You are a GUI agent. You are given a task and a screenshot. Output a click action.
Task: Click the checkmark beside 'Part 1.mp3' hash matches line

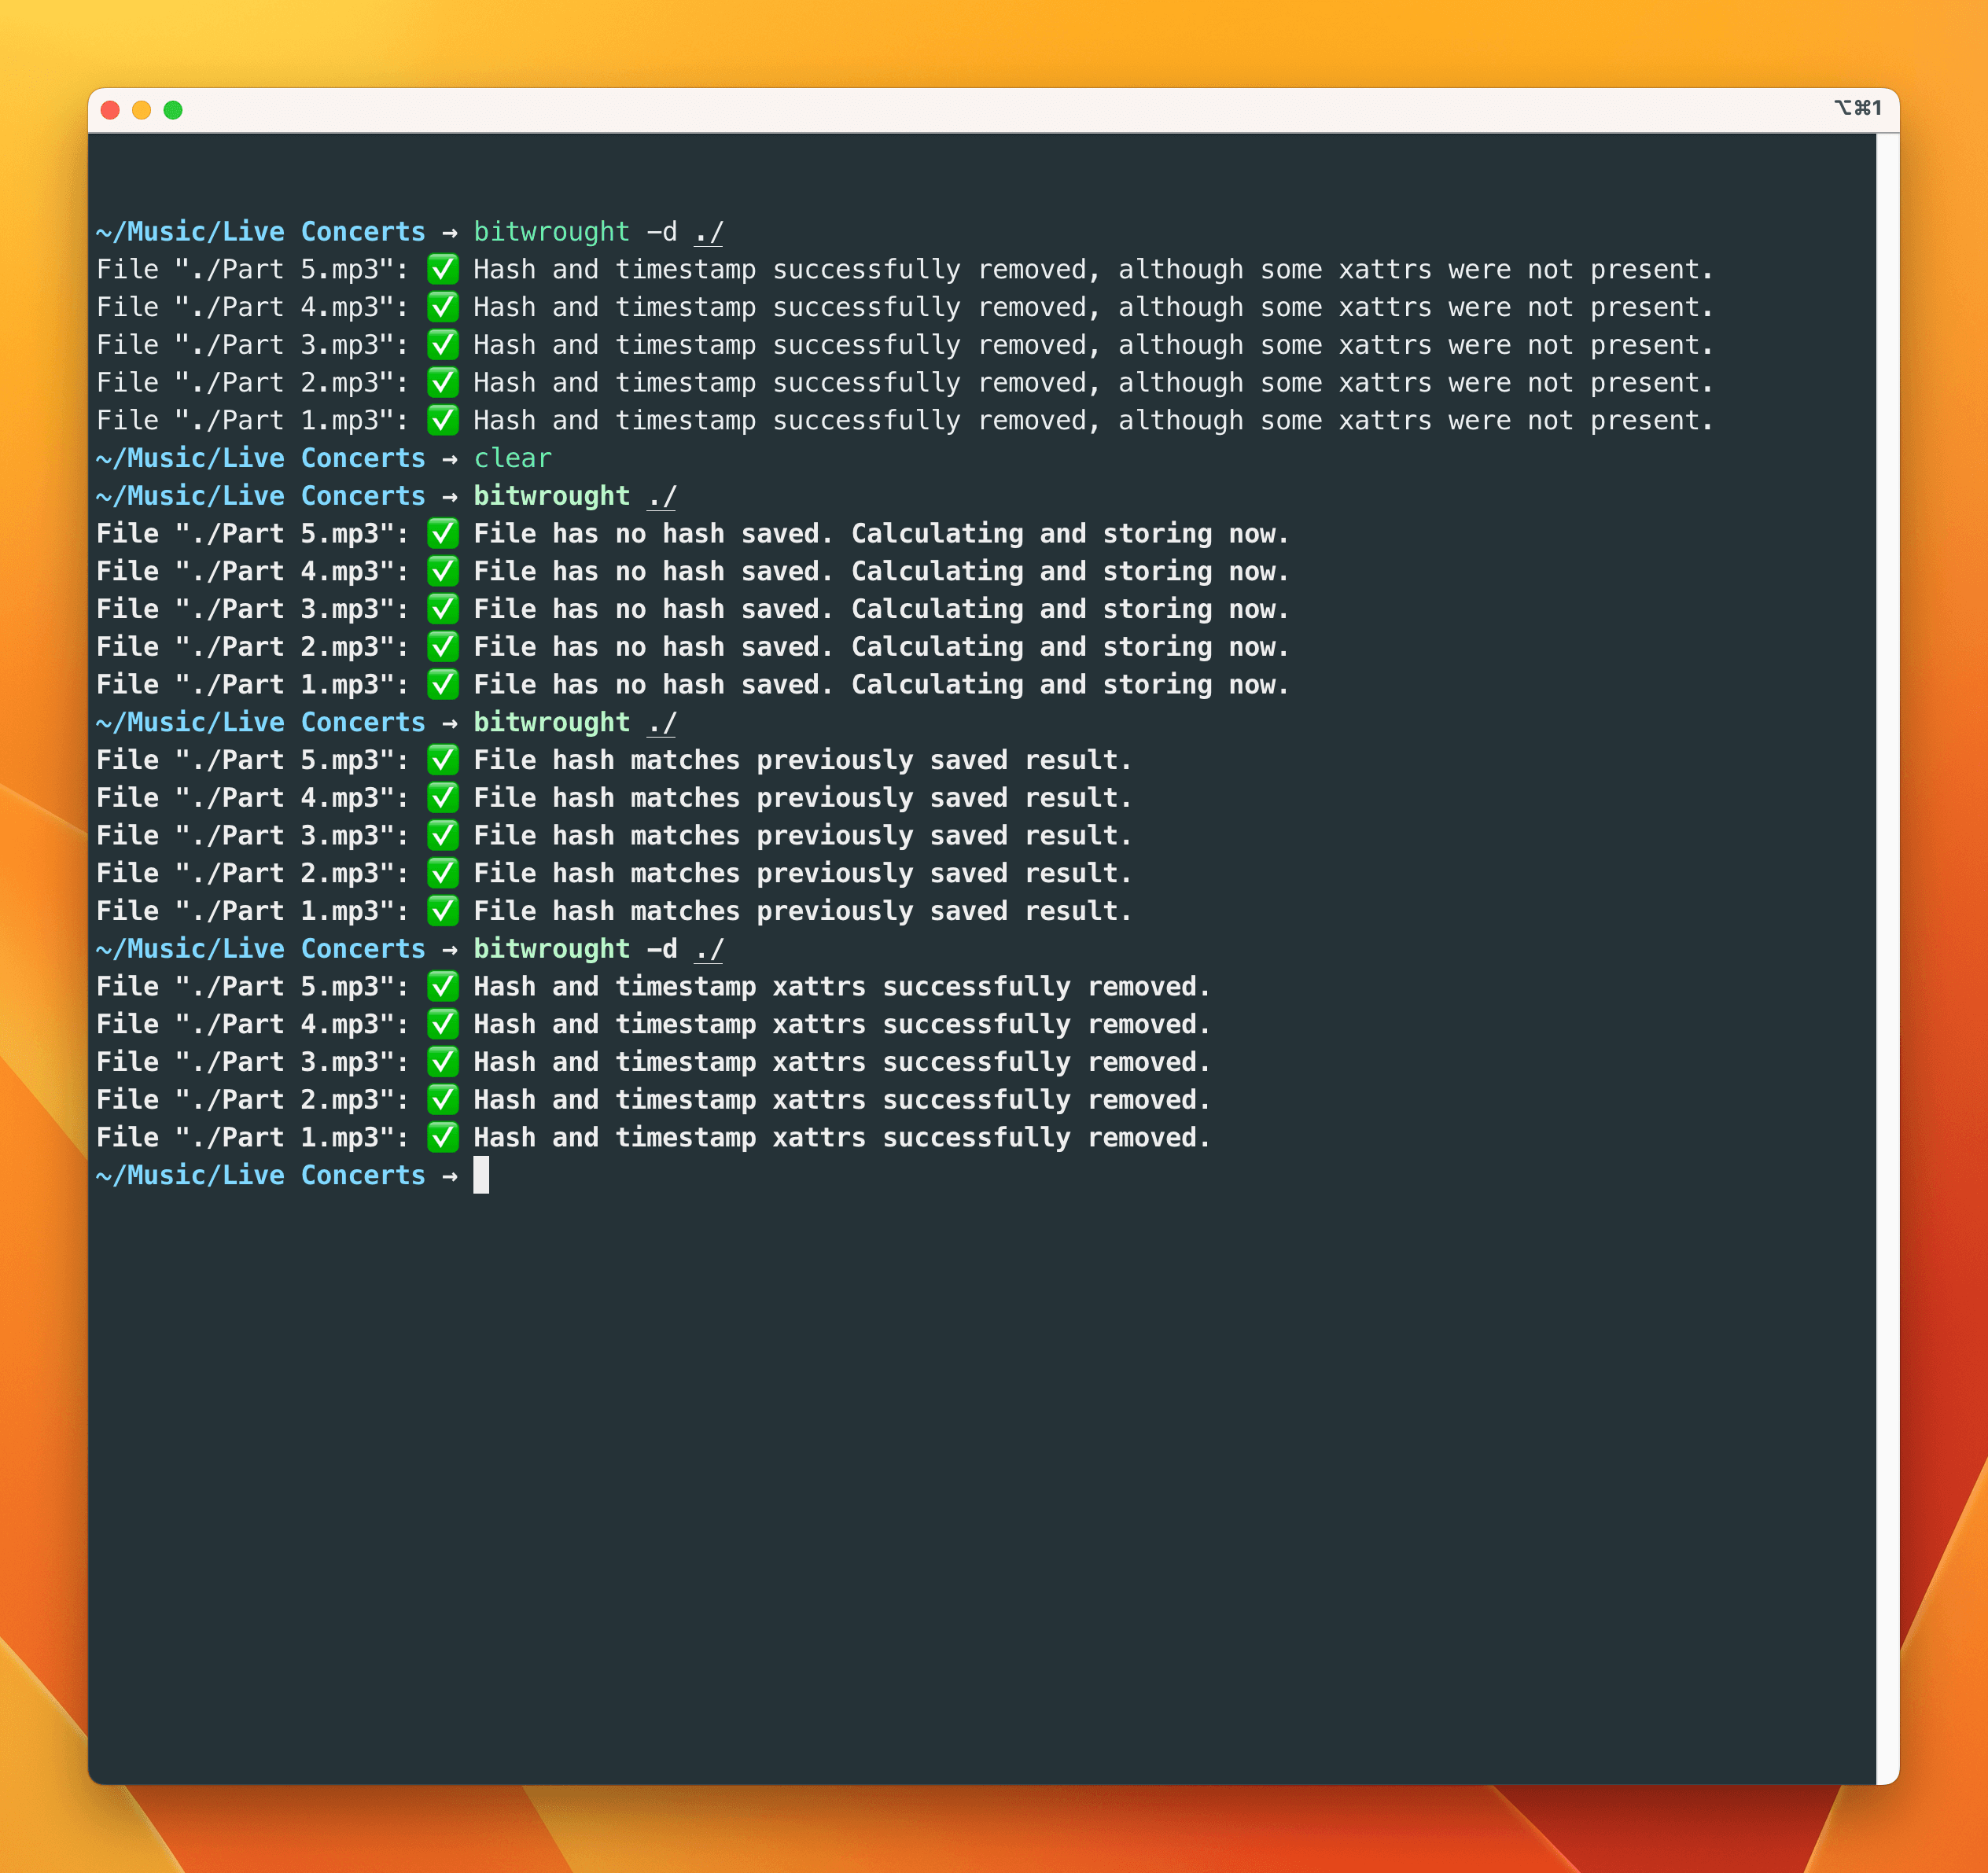click(x=443, y=911)
